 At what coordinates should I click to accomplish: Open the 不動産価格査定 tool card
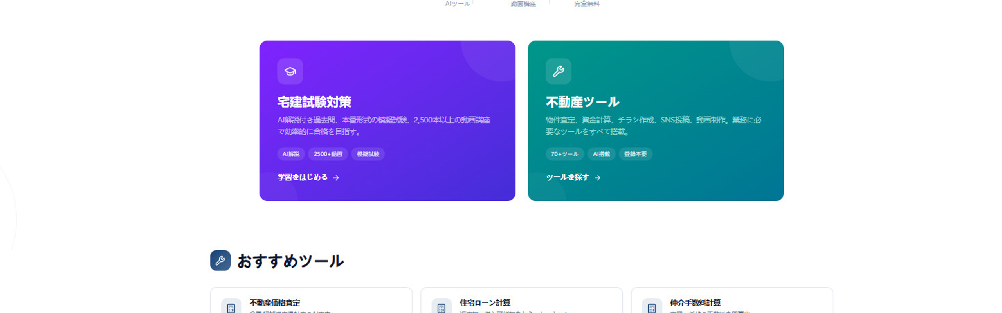click(311, 300)
